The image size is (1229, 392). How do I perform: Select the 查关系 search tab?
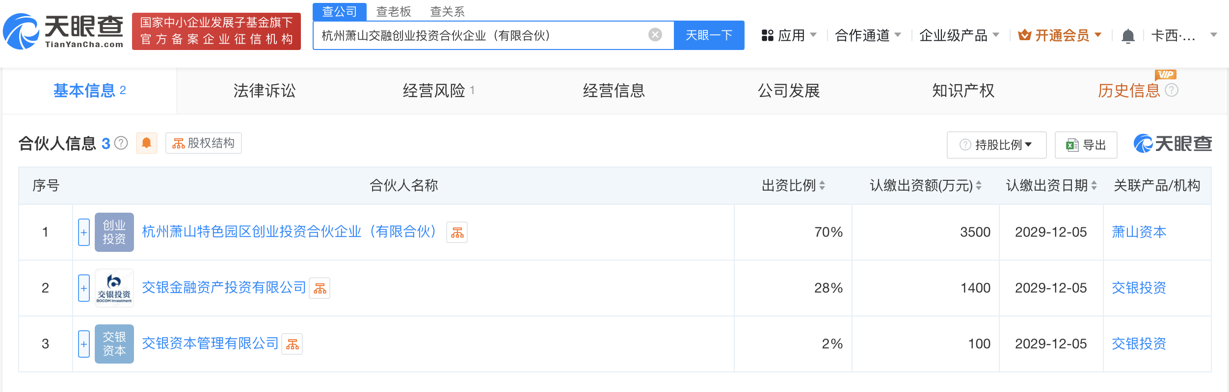[x=447, y=11]
